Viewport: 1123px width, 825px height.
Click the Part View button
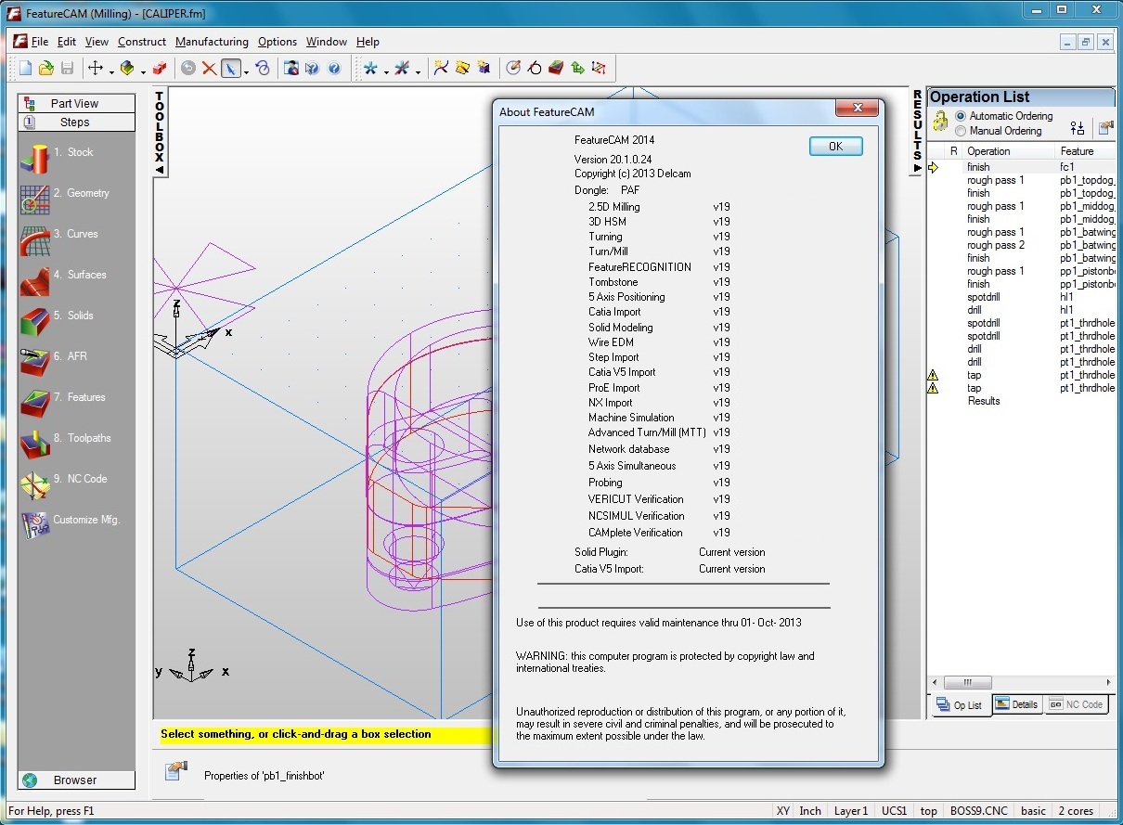tap(75, 104)
